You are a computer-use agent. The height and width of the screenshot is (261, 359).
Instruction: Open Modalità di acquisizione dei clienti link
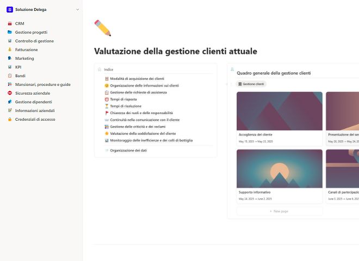pyautogui.click(x=137, y=78)
